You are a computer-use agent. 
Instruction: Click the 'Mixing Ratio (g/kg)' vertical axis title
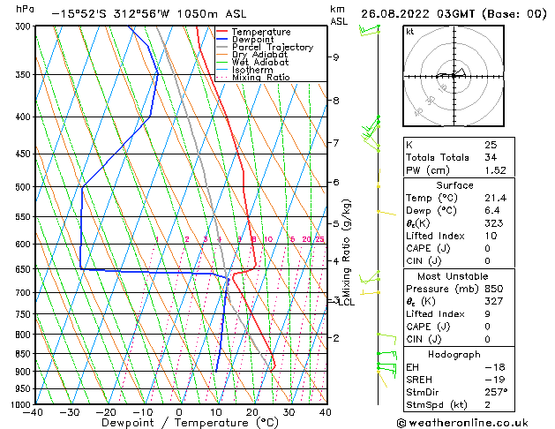click(x=346, y=248)
